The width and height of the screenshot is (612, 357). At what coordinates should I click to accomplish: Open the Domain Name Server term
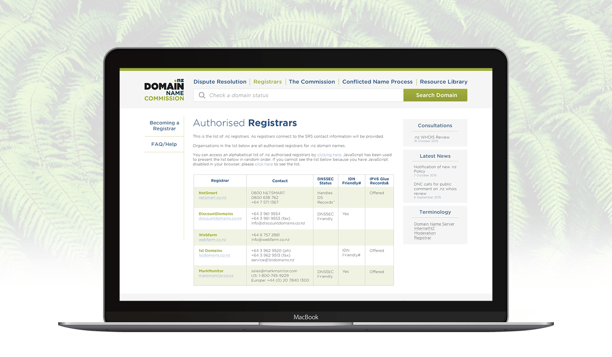click(434, 224)
